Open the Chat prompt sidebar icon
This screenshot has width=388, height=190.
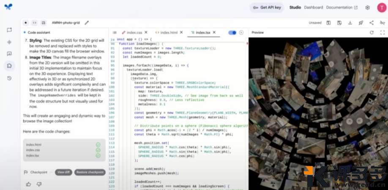(9, 30)
